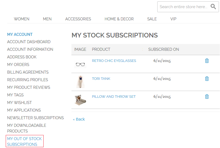Remove Tori Tank stock subscription
220x148 pixels.
207,78
